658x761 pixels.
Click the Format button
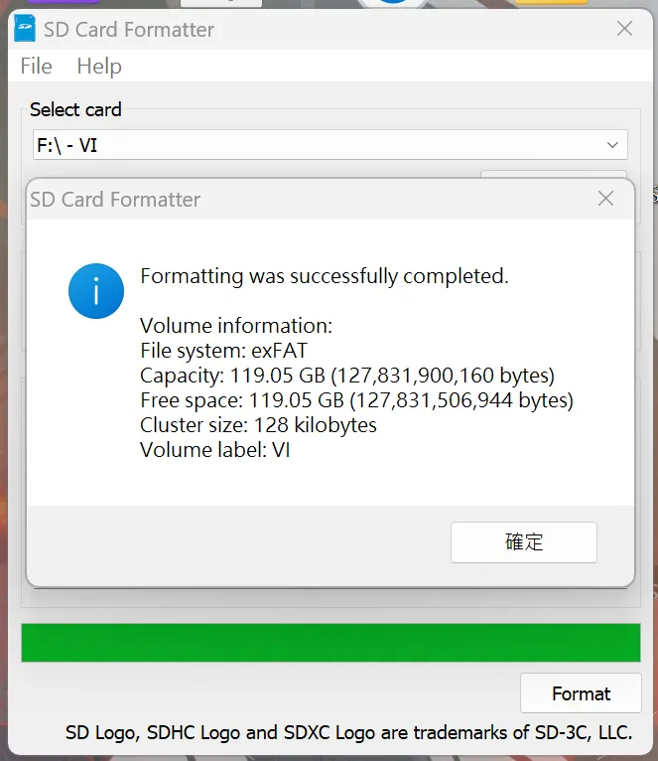click(581, 693)
